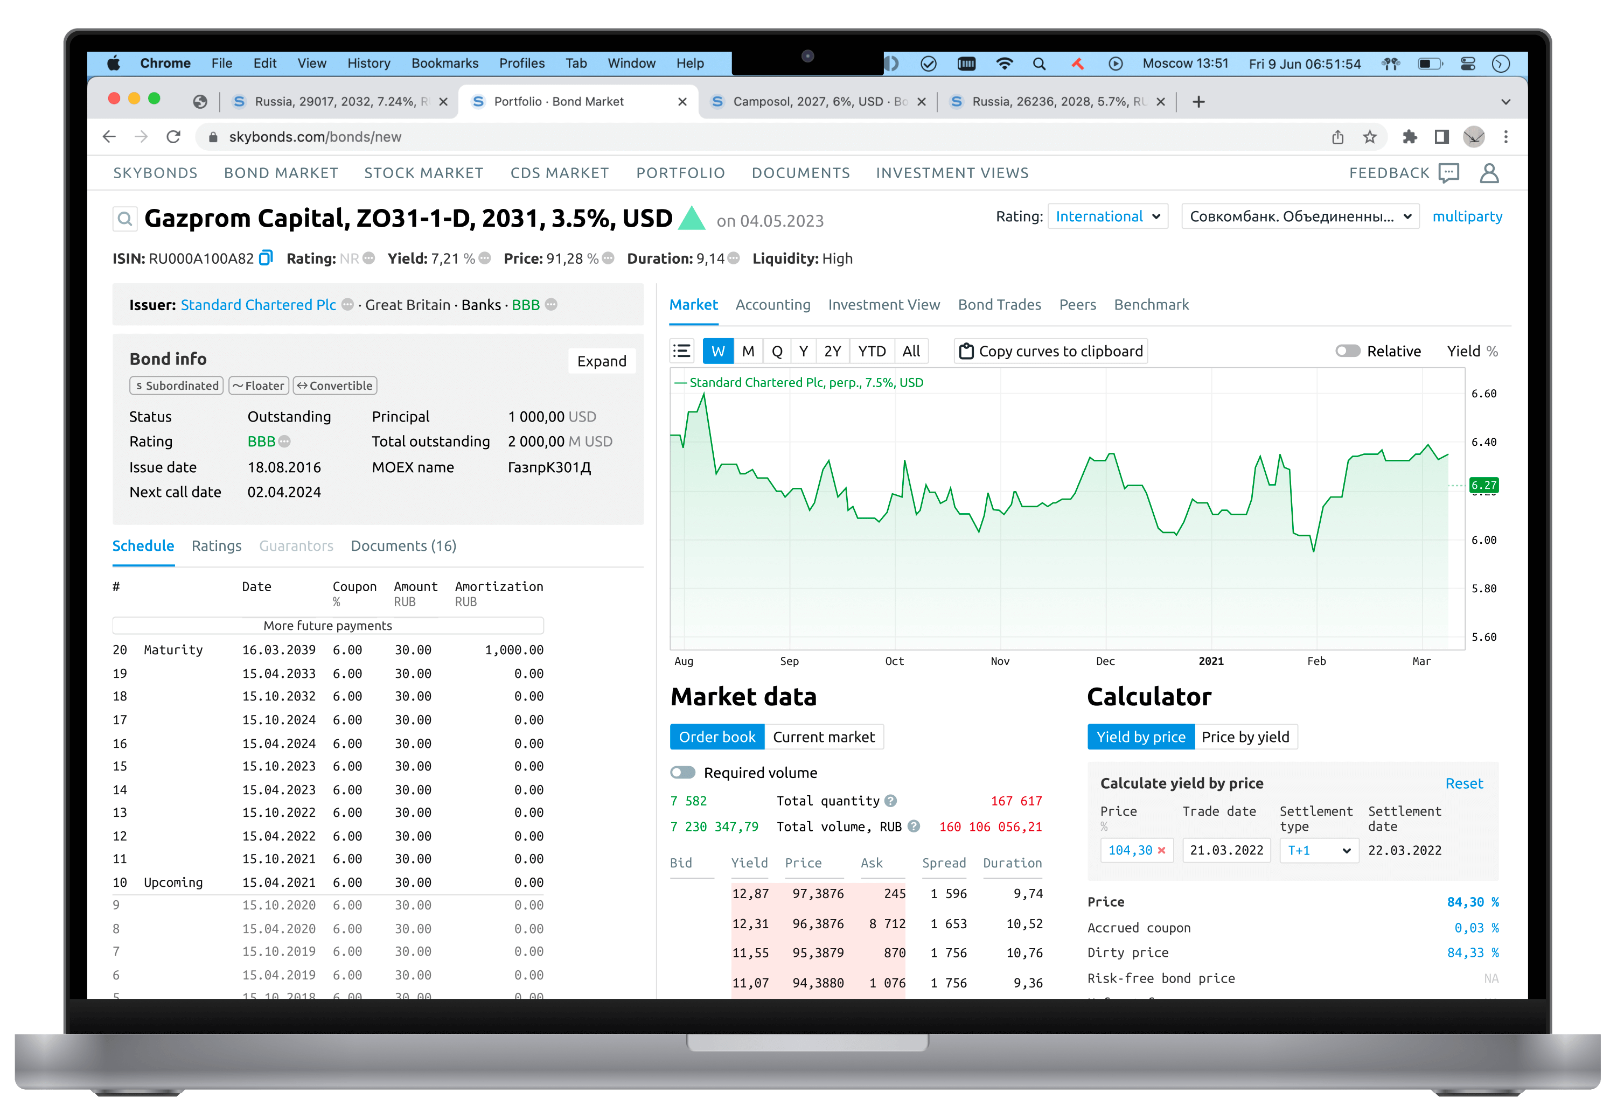Screen dimensions: 1617x1107
Task: Open macOS Control Center icon
Action: [x=1467, y=64]
